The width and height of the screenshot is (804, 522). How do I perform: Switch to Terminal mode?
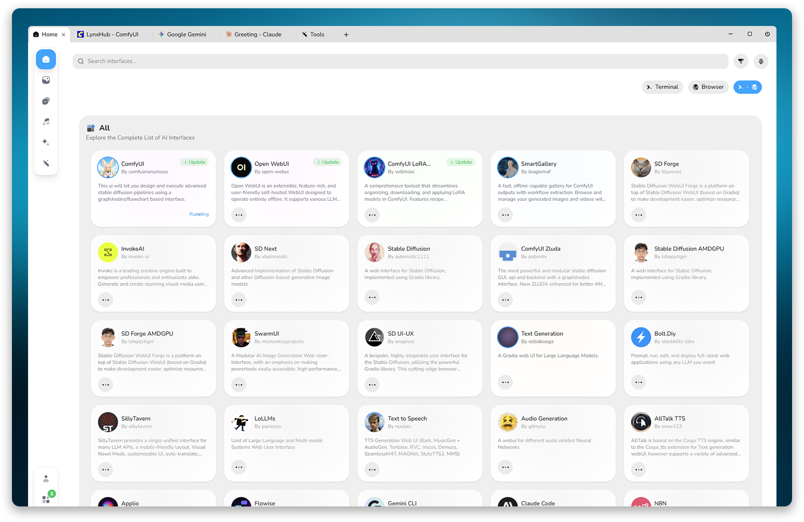click(663, 87)
